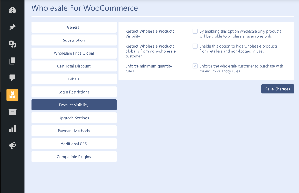
Task: Switch to the General settings tab
Action: [74, 27]
